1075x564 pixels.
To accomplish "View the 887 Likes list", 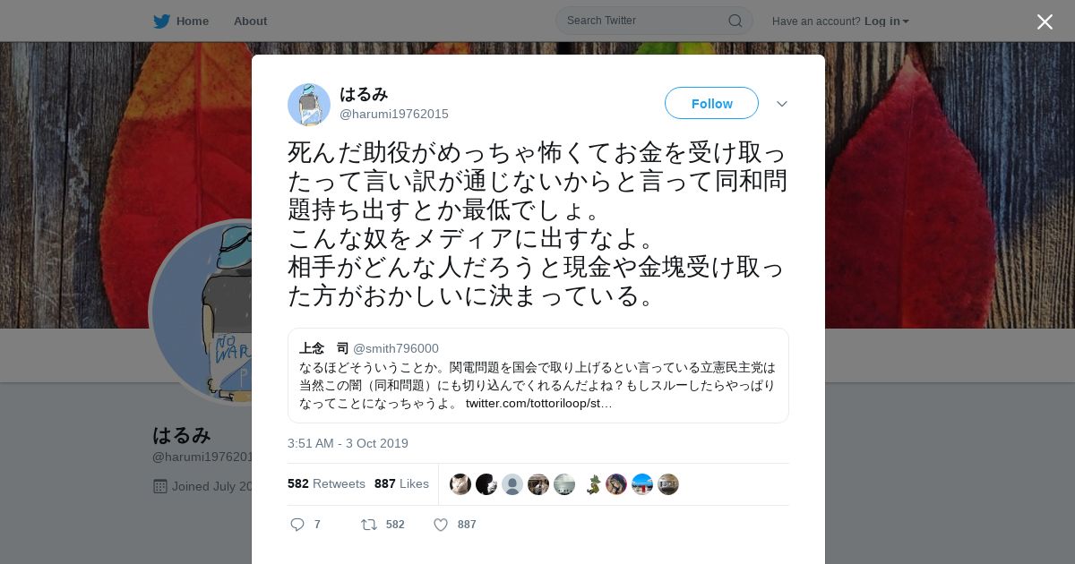I will point(401,483).
